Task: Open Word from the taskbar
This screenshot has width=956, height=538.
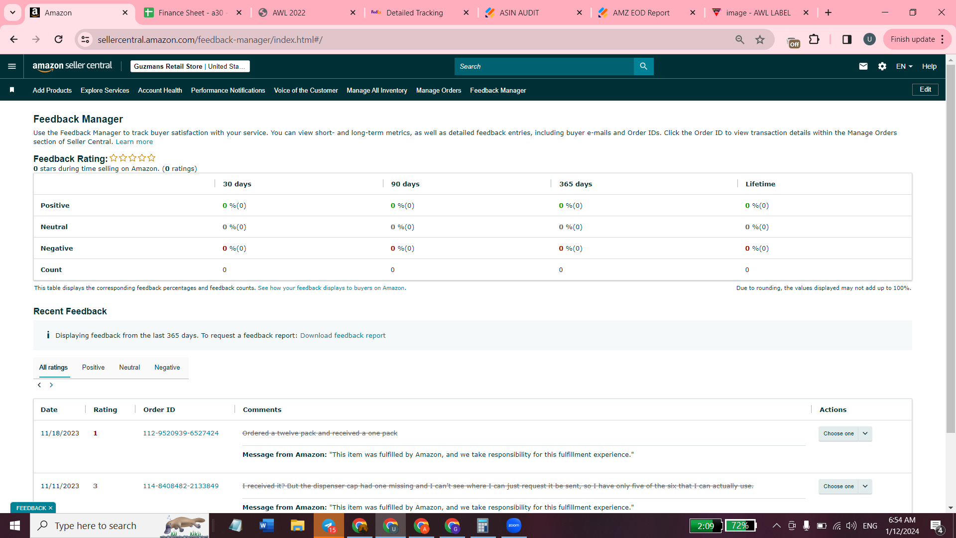Action: point(266,526)
